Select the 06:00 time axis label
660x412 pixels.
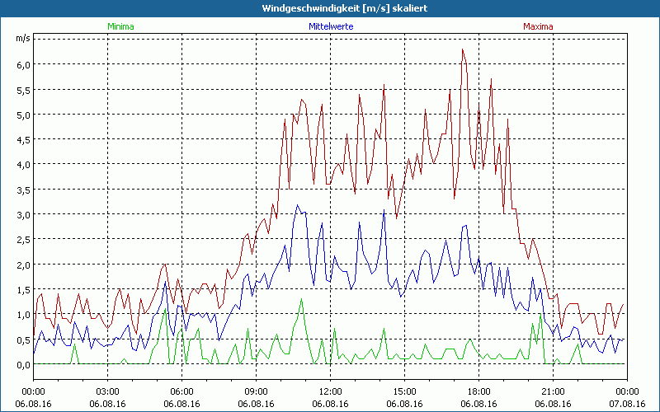click(182, 391)
